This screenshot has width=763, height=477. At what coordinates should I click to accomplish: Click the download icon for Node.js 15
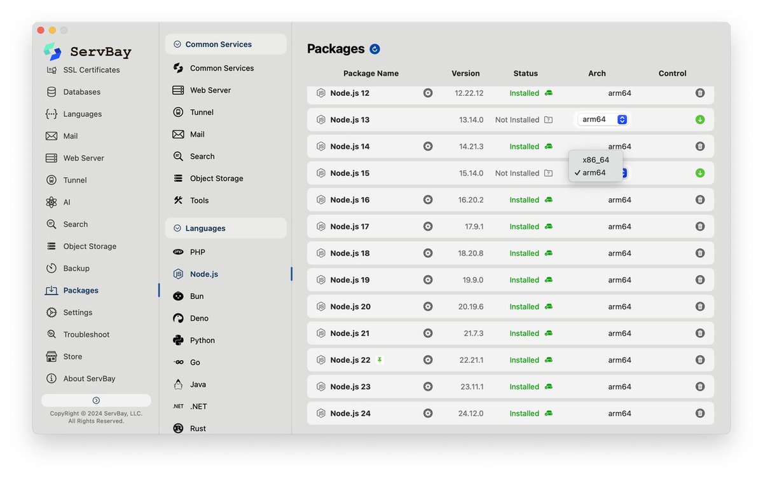click(x=700, y=173)
